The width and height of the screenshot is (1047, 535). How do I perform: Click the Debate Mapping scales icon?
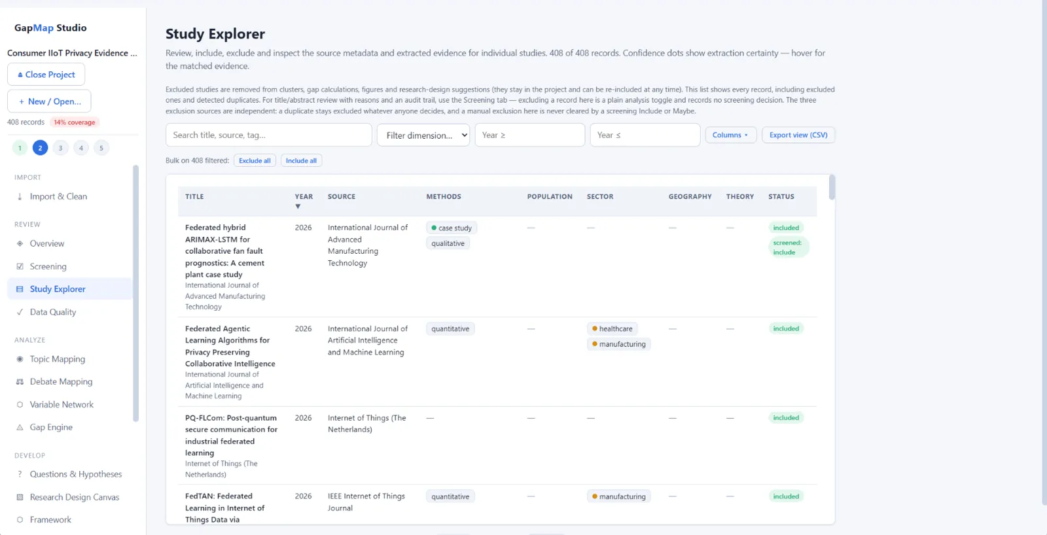click(20, 381)
